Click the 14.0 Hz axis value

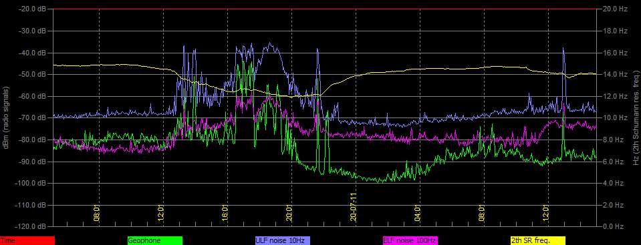pos(615,74)
